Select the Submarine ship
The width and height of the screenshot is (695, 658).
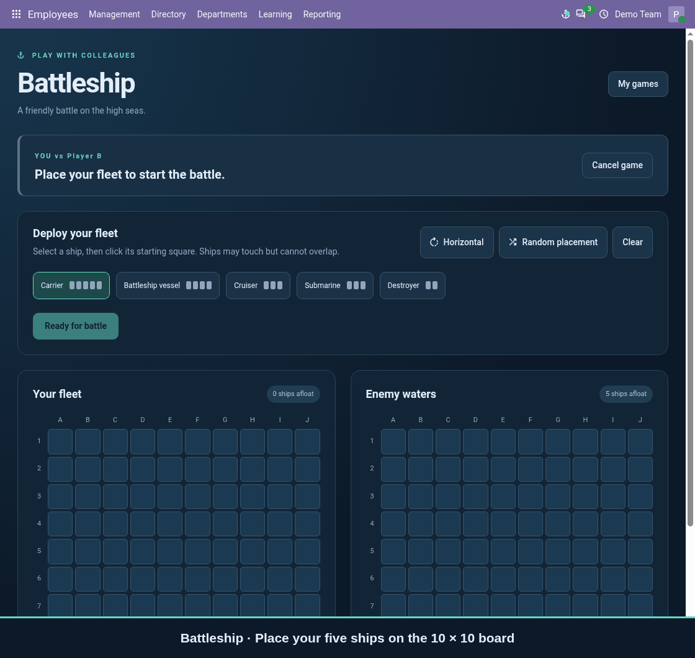334,286
